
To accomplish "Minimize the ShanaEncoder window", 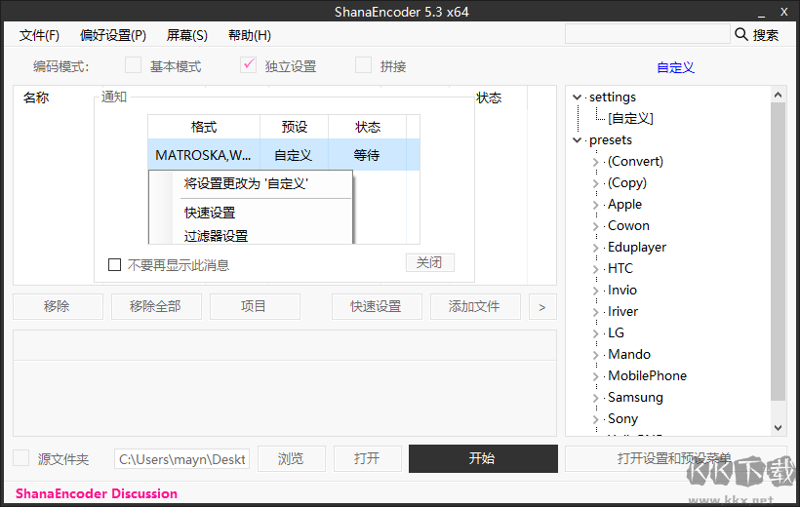I will click(761, 13).
